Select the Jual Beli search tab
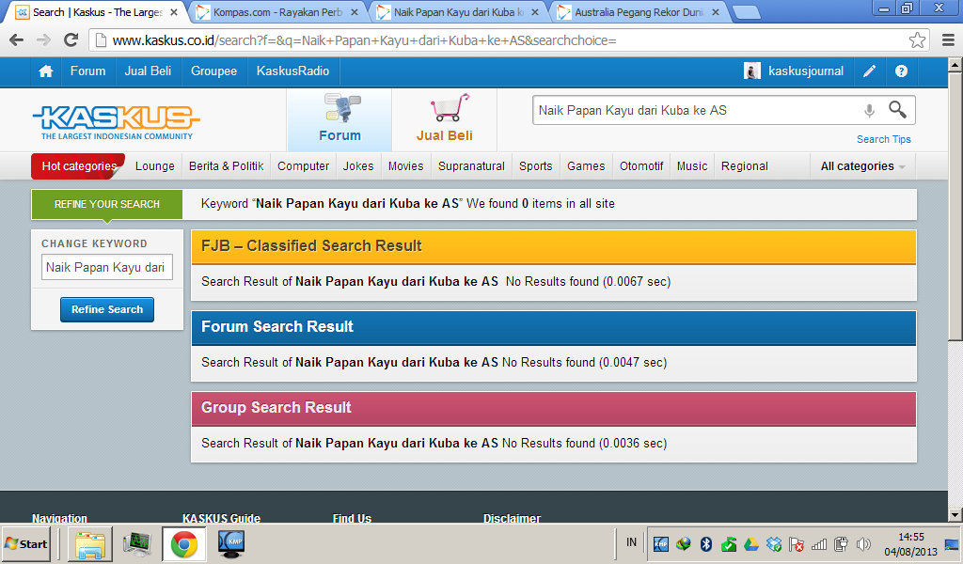Screen dimensions: 963x564 [x=445, y=119]
